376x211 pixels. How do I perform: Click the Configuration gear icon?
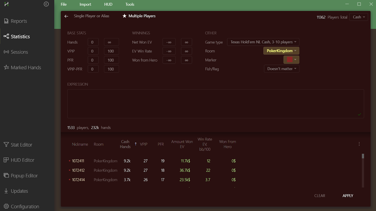point(6,207)
